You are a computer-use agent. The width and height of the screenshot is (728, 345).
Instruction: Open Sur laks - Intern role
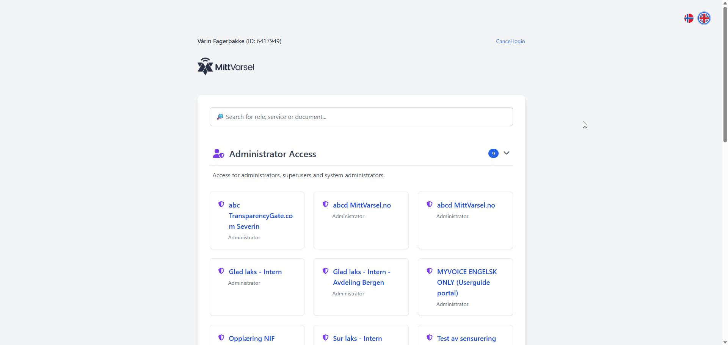pos(357,338)
